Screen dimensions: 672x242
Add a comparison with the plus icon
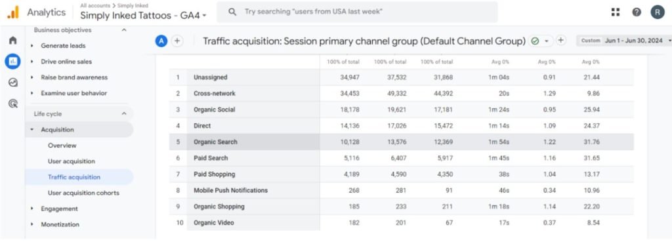pos(177,41)
